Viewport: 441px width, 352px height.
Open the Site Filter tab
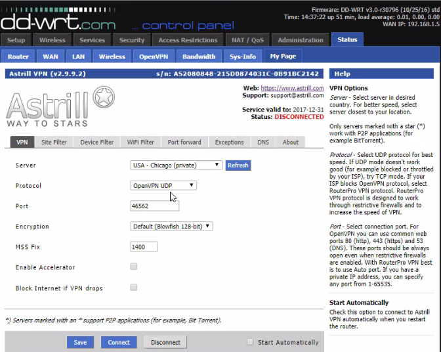point(54,142)
